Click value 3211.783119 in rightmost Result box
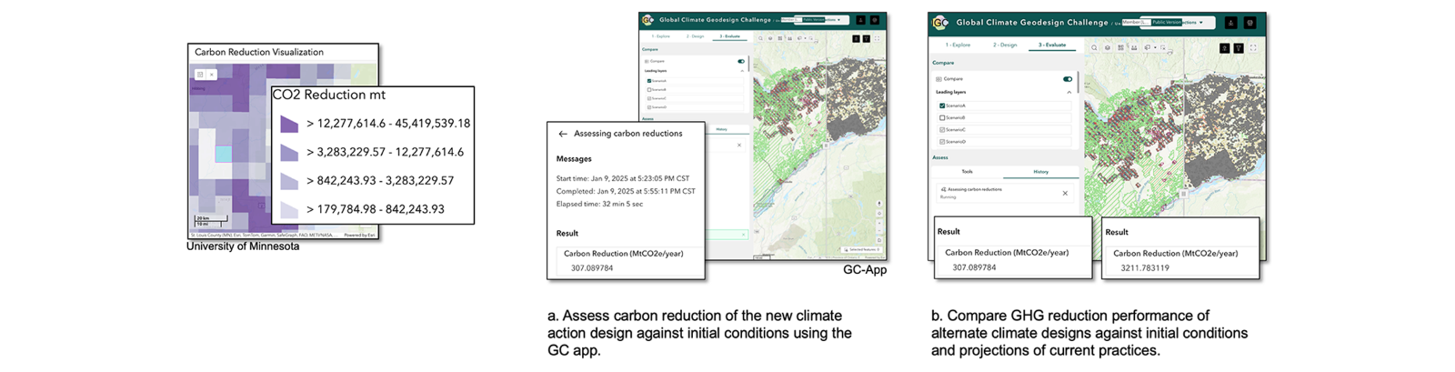Image resolution: width=1455 pixels, height=372 pixels. (x=1145, y=268)
